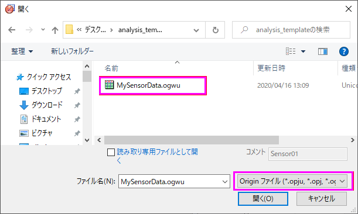
Task: Unpin デスクトップ via its pin icon
Action: pos(77,91)
